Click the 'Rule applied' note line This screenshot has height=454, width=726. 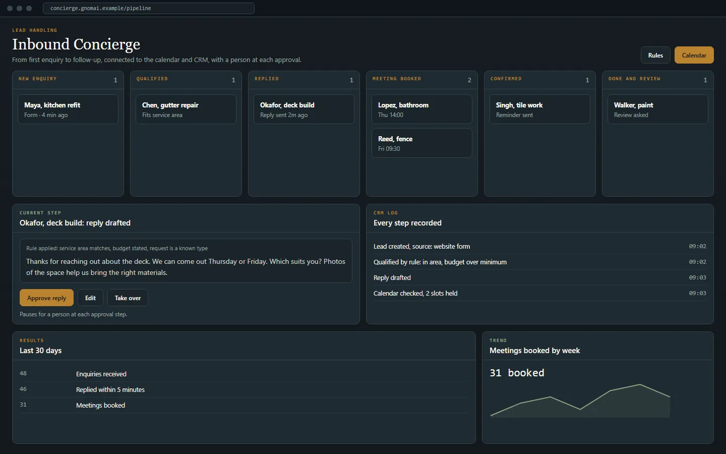(x=117, y=248)
